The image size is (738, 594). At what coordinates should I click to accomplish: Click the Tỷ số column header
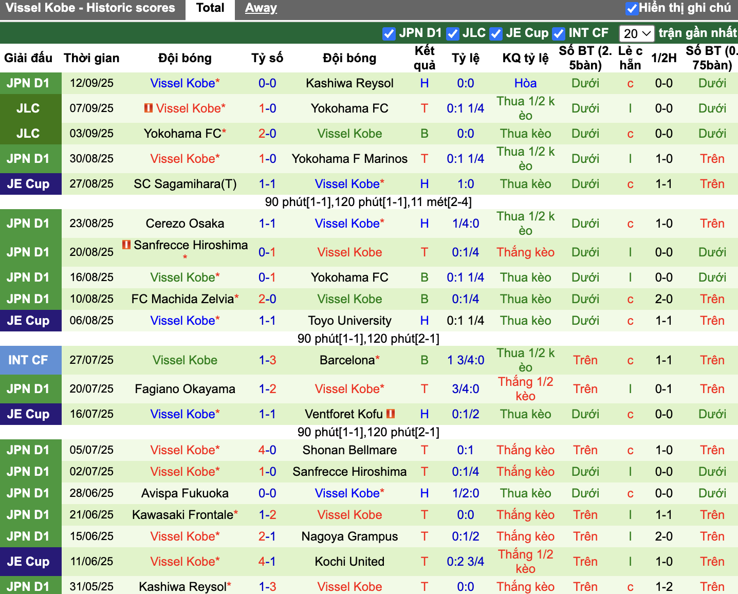[x=267, y=58]
